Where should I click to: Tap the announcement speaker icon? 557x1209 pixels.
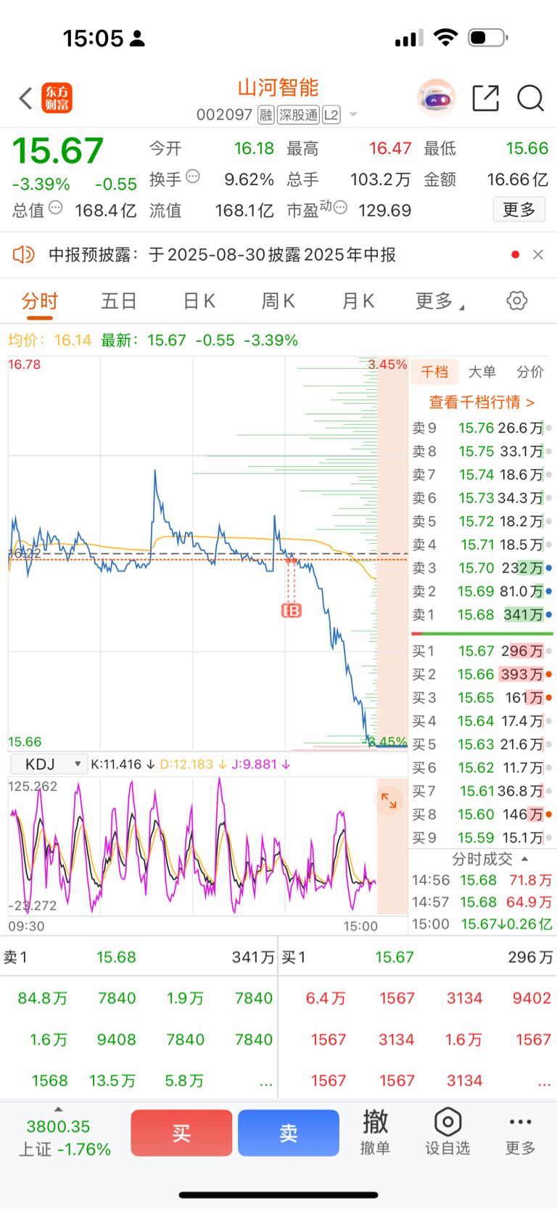click(23, 255)
